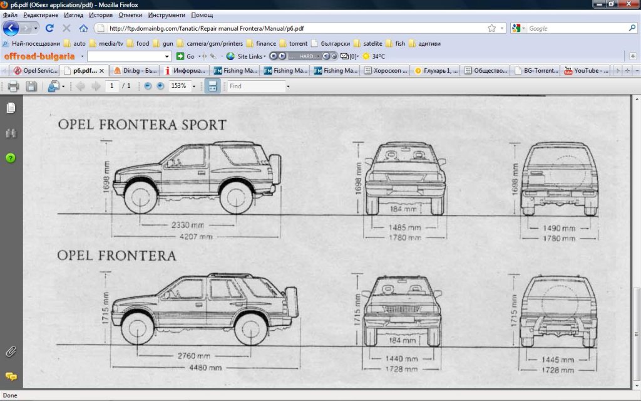Image resolution: width=641 pixels, height=401 pixels.
Task: Open the torrent bookmarks folder
Action: (x=293, y=44)
